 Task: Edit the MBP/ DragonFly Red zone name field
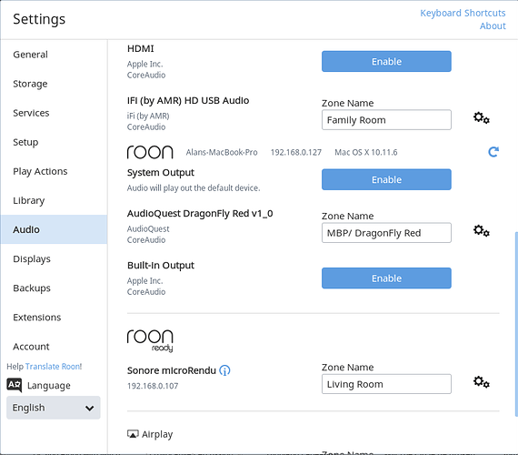click(386, 233)
